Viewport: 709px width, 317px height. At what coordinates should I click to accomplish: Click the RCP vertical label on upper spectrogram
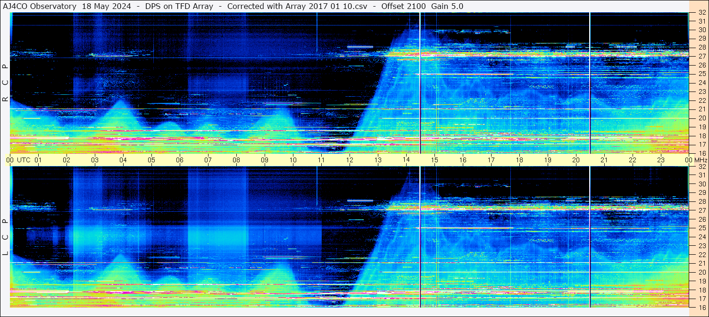[x=5, y=83]
